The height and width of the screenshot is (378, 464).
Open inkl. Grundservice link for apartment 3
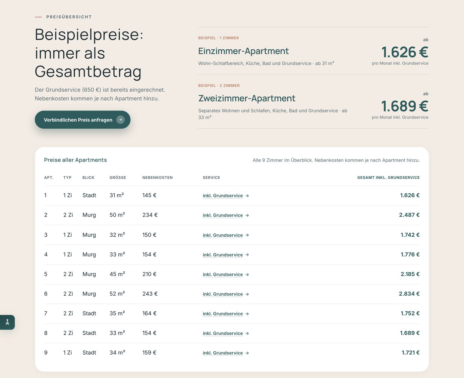tap(223, 235)
